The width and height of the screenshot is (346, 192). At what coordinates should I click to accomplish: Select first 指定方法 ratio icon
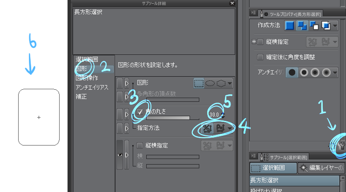207,128
